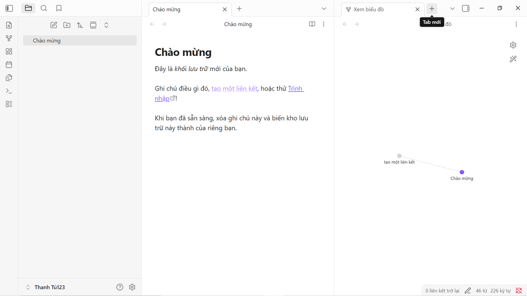527x296 pixels.
Task: Create a new folder in file explorer
Action: pos(67,25)
